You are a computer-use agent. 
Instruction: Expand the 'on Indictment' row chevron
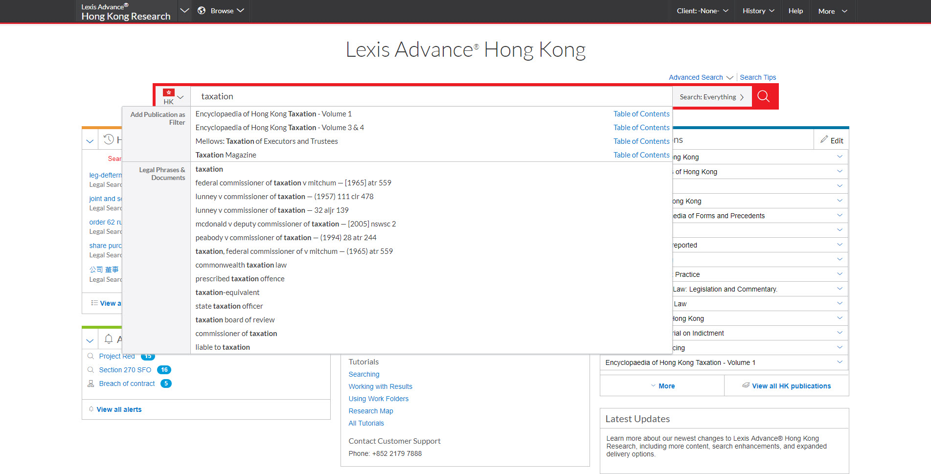click(840, 333)
